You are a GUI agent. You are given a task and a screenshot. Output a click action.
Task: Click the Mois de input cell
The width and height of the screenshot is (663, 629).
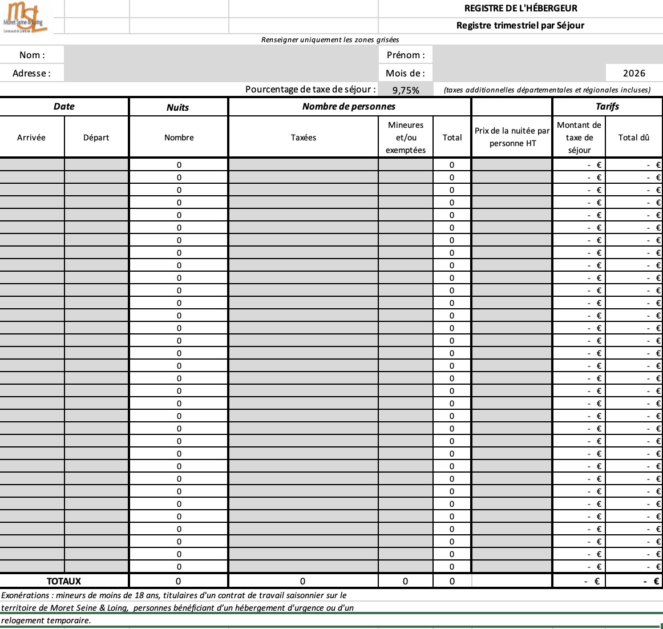(518, 73)
